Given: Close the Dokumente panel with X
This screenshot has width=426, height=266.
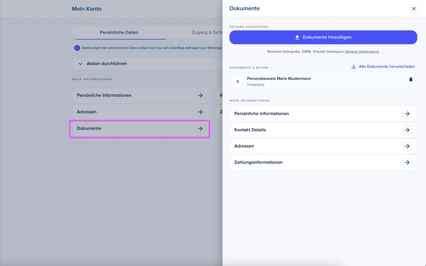Looking at the screenshot, I should (x=414, y=8).
